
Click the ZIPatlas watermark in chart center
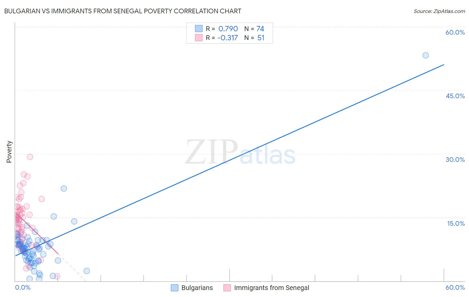pos(240,152)
